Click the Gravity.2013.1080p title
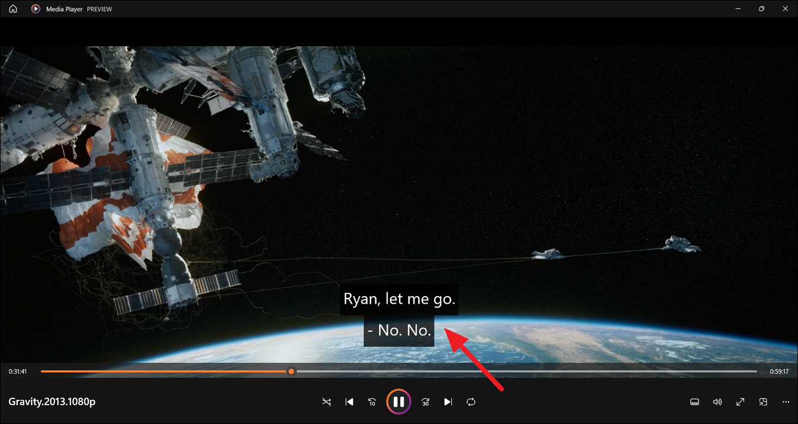 52,401
